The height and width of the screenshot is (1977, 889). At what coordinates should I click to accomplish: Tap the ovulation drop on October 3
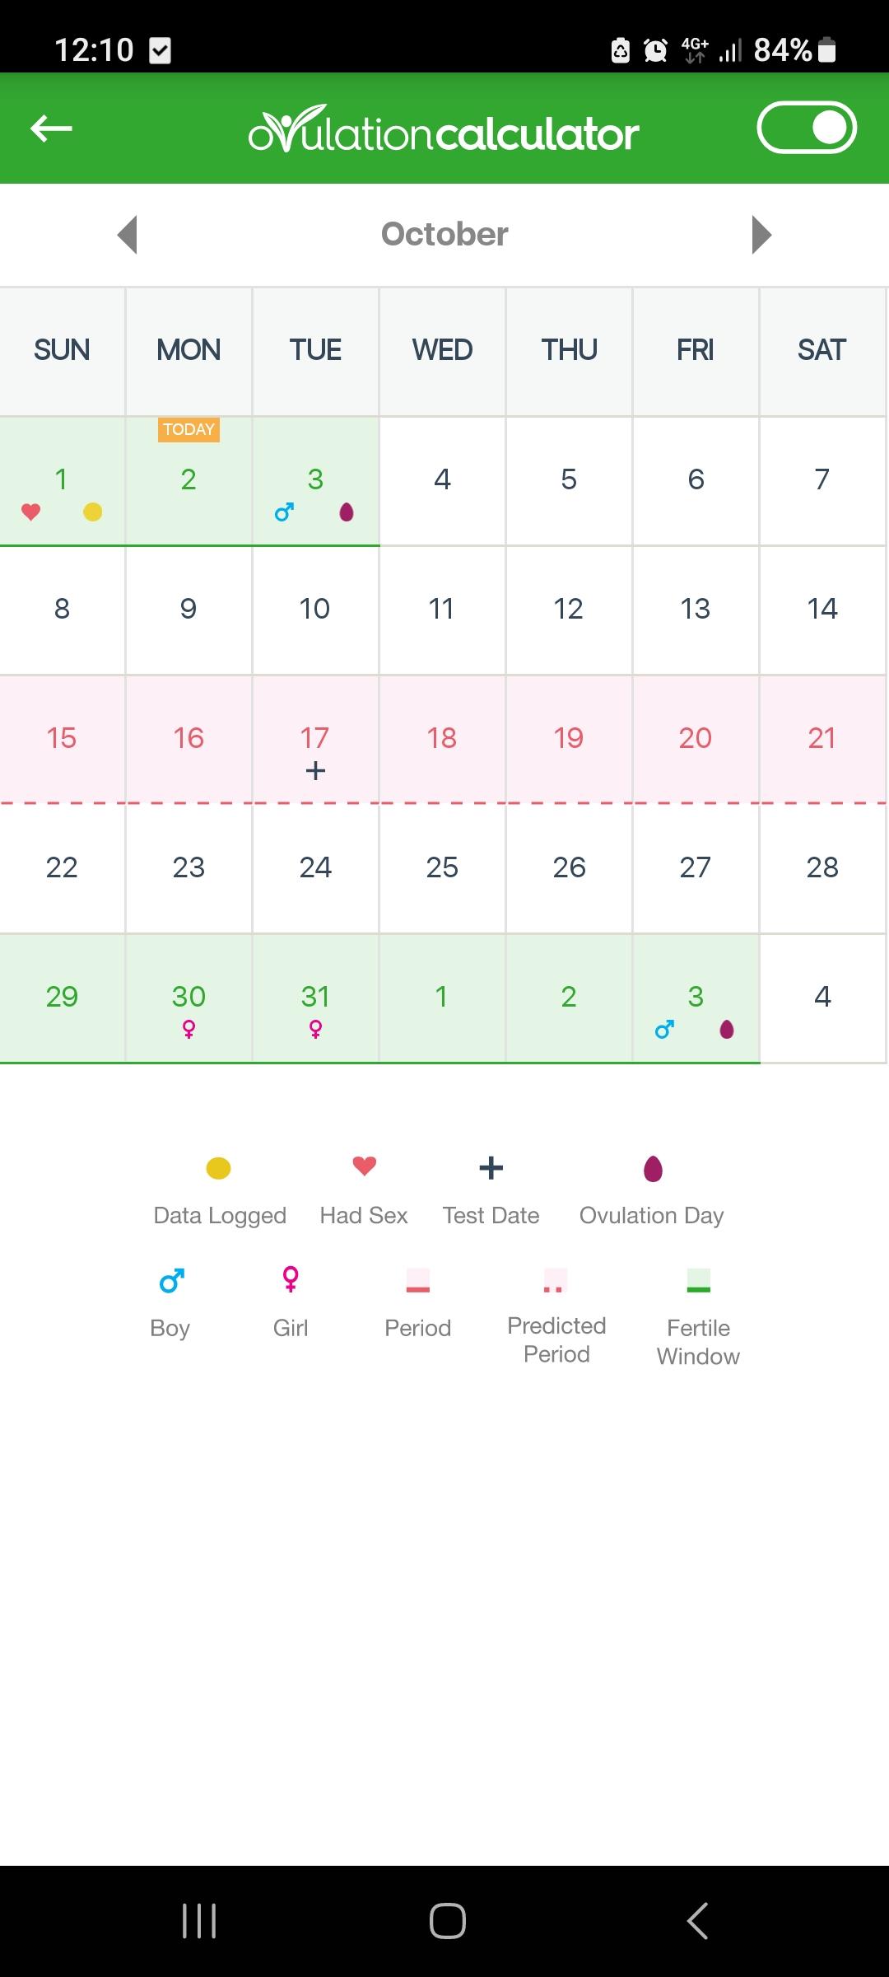tap(347, 512)
